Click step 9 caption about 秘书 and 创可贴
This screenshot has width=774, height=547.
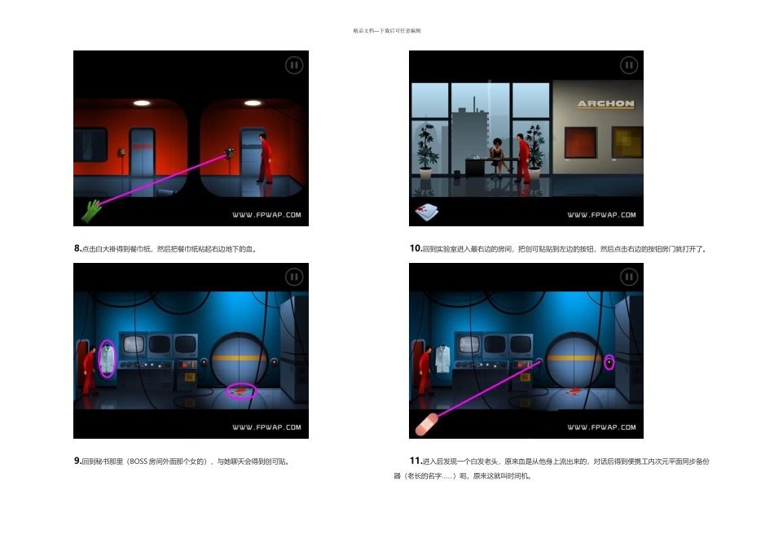(x=181, y=462)
